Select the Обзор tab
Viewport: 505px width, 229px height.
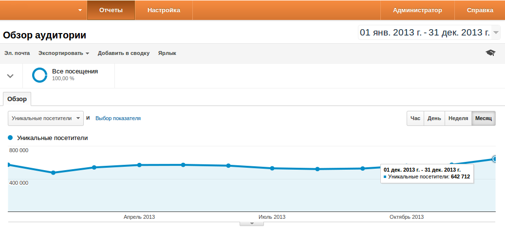pos(17,99)
